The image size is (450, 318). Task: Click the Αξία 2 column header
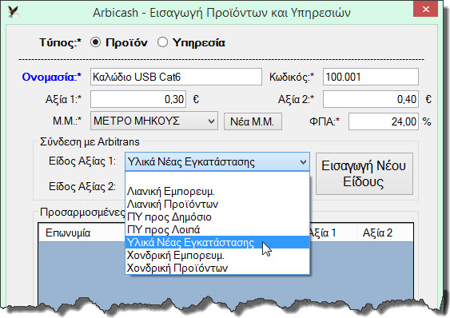point(384,233)
